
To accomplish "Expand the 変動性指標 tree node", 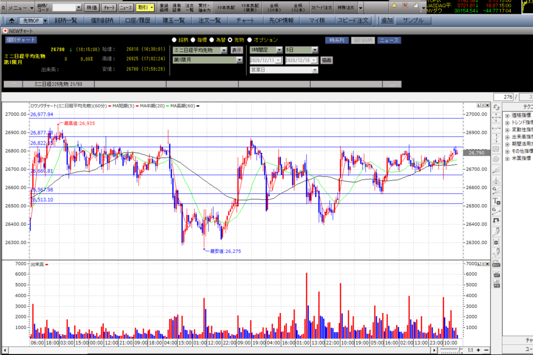I will tap(507, 130).
